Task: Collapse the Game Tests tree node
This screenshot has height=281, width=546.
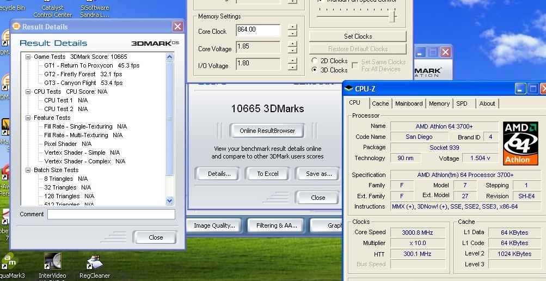Action: pyautogui.click(x=28, y=57)
